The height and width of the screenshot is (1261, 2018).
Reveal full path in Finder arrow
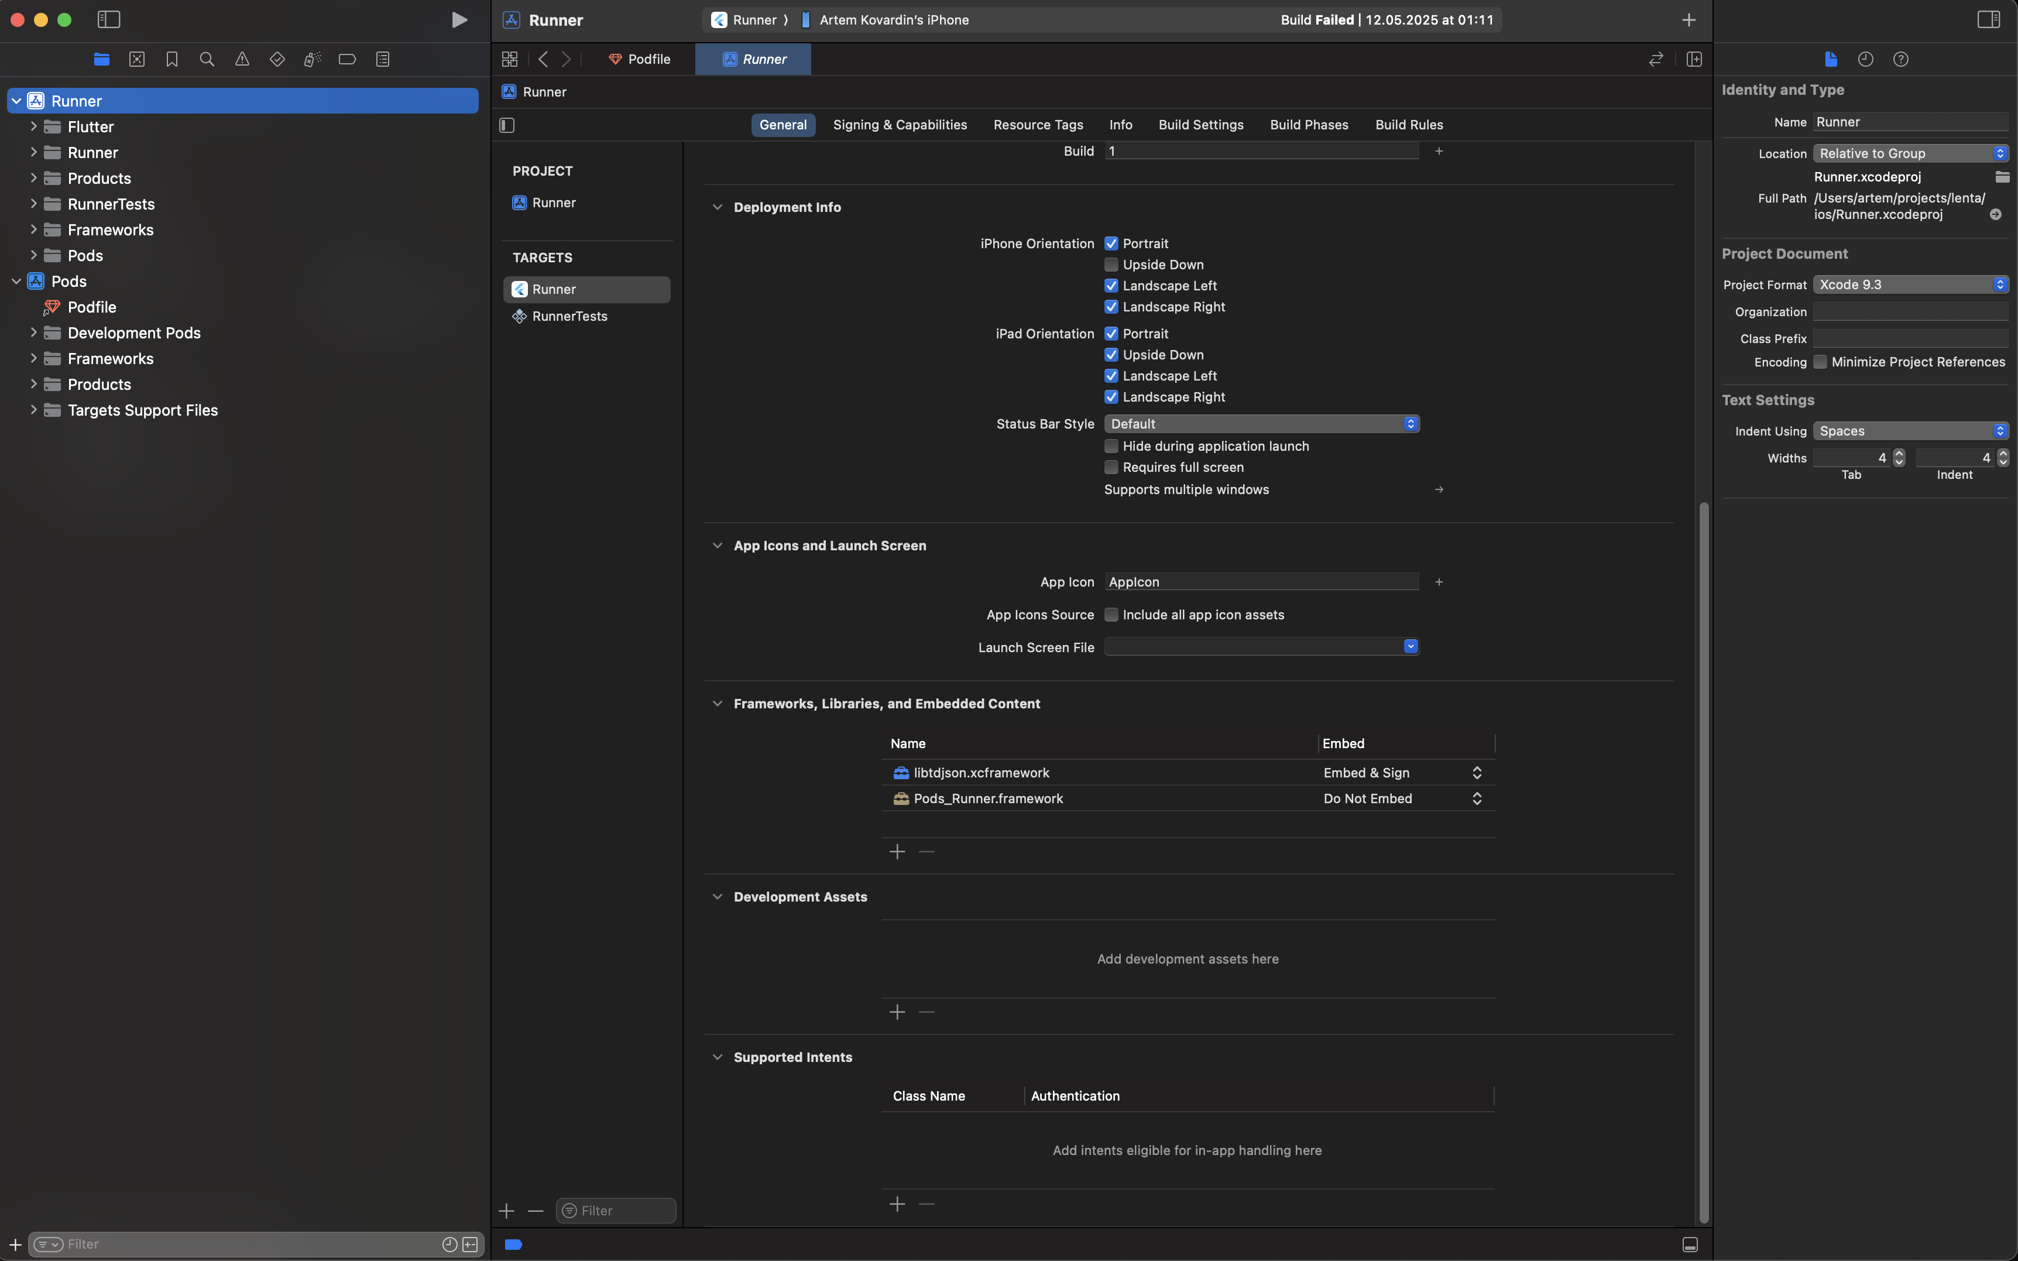point(1996,214)
